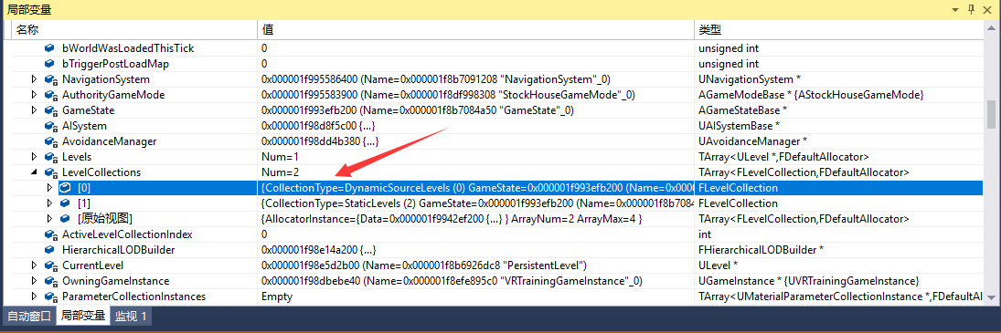Viewport: 1001px width, 333px height.
Task: Expand the OwningGameInstance node
Action: pos(35,281)
